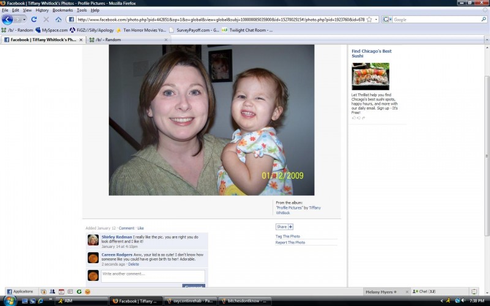Open the list all tabs dropdown

(x=486, y=40)
